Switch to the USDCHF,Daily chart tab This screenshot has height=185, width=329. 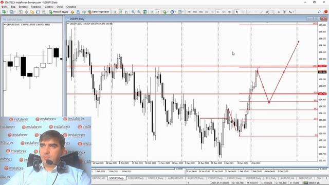tap(156, 178)
